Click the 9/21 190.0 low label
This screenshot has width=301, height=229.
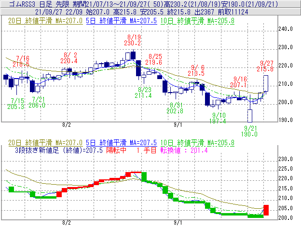click(249, 131)
